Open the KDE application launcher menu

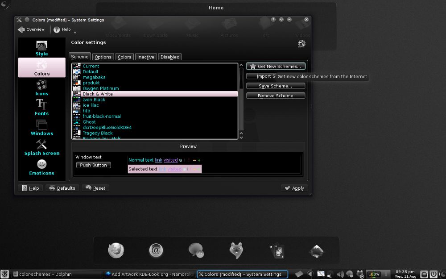click(4, 274)
